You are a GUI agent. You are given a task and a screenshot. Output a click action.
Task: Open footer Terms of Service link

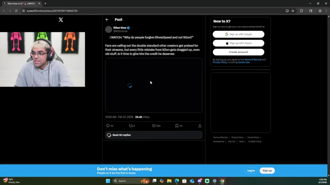point(220,137)
